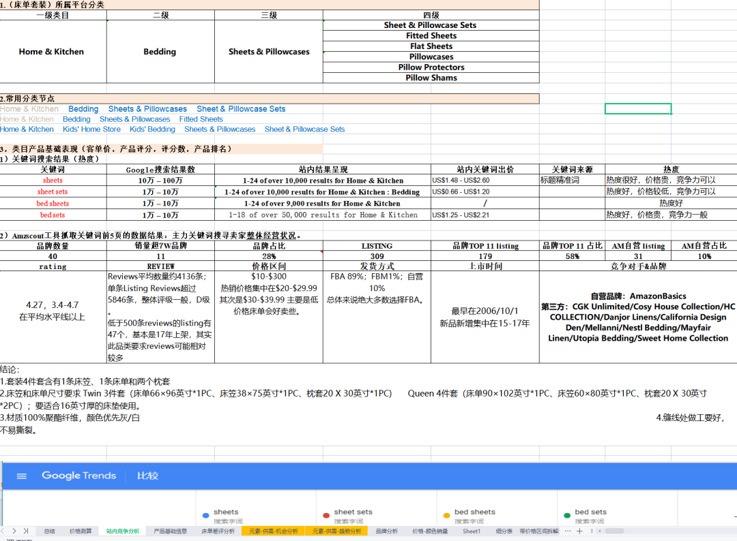Select the 品牌占比 value 28% cell
The width and height of the screenshot is (737, 541).
point(269,256)
